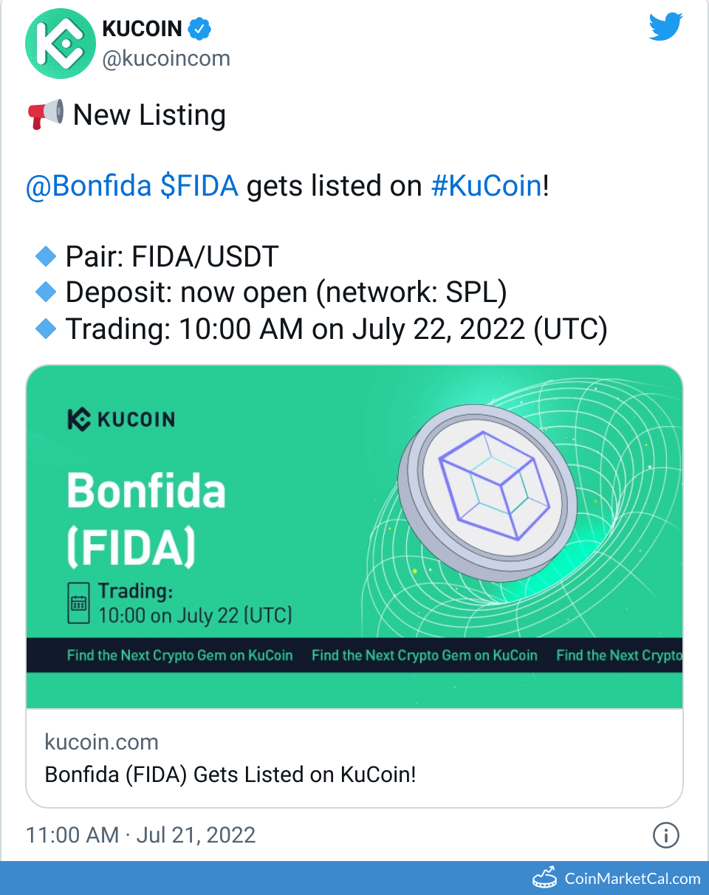
Task: Click the Twitter bird icon
Action: tap(664, 27)
